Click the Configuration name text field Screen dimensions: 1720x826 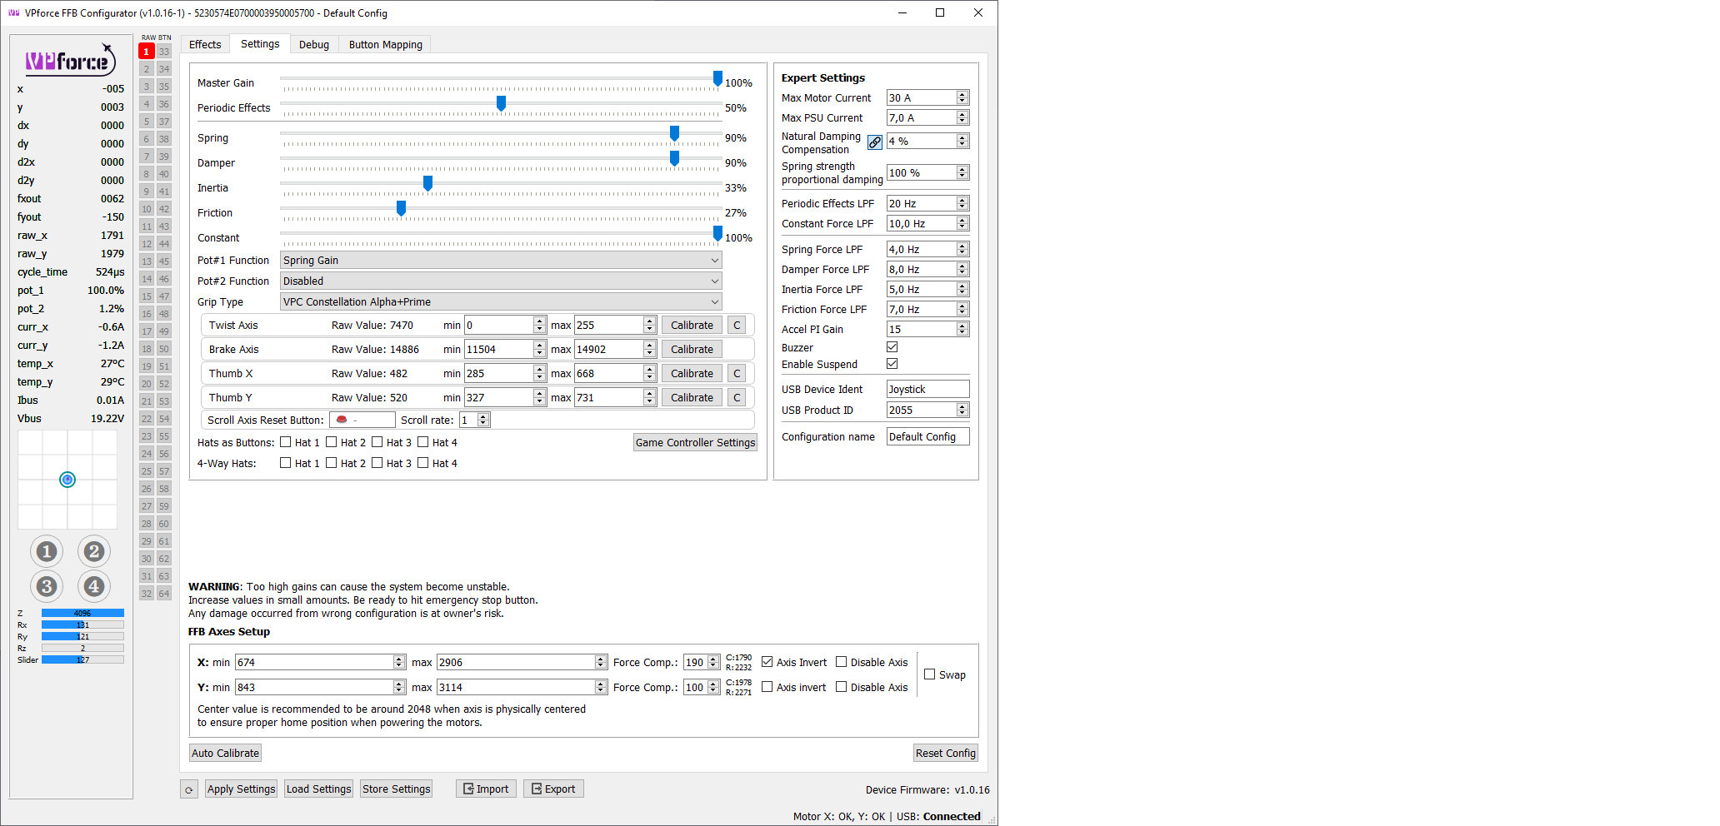pos(927,436)
